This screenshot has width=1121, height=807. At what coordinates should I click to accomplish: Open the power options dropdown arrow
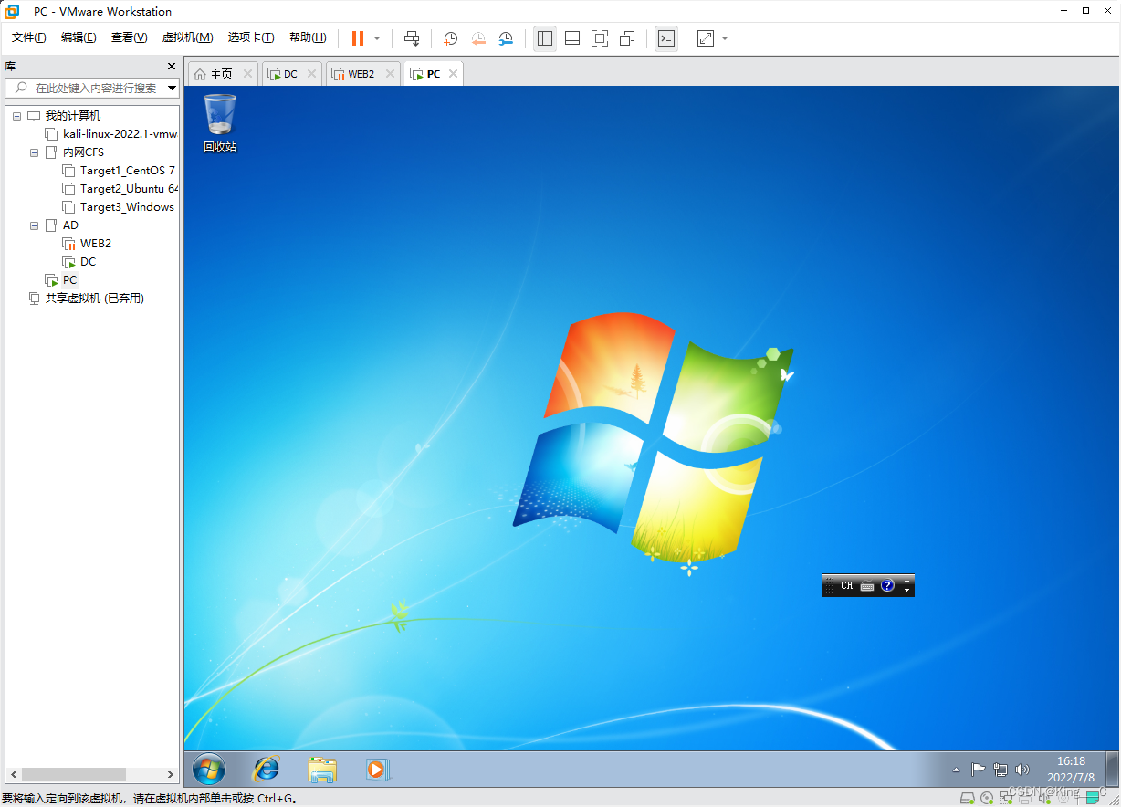(x=377, y=38)
